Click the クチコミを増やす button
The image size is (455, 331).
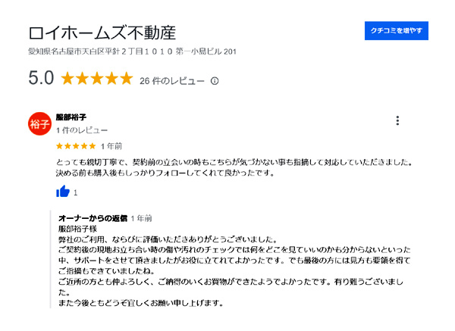click(x=397, y=30)
